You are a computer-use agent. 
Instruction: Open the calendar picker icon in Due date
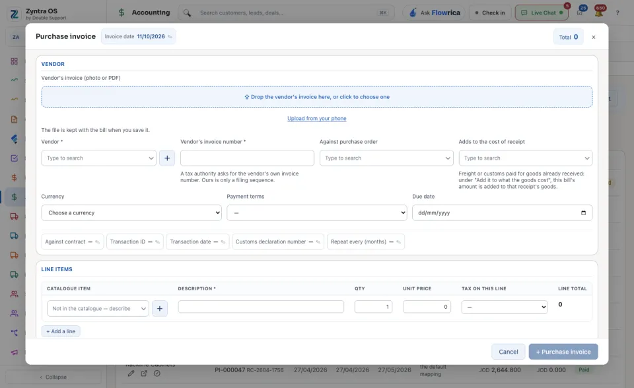click(x=583, y=213)
